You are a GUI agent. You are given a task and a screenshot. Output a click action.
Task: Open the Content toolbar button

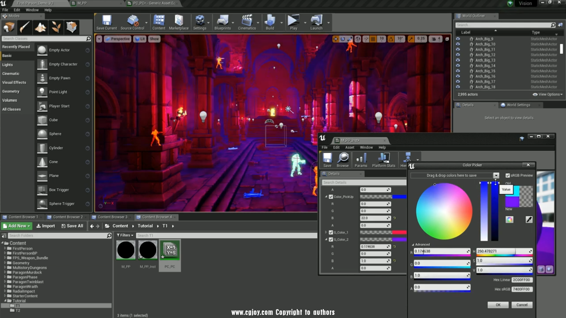pyautogui.click(x=159, y=23)
